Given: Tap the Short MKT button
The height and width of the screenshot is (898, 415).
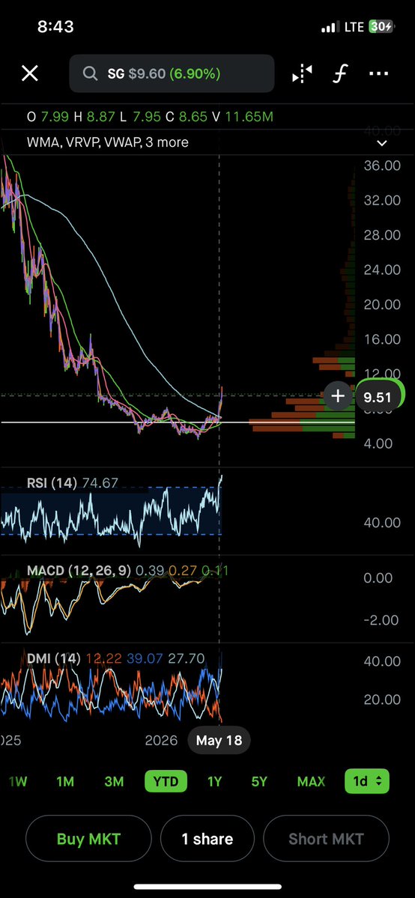Looking at the screenshot, I should click(x=326, y=839).
